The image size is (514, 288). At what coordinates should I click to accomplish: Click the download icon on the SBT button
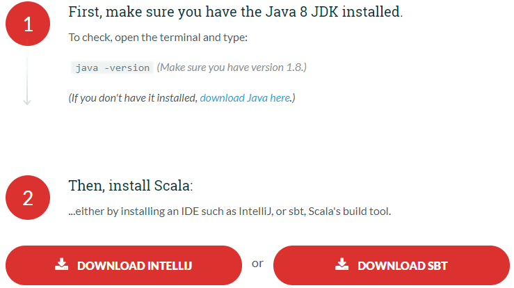pos(342,265)
